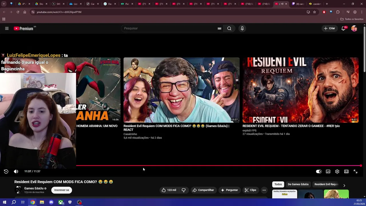This screenshot has width=366, height=206.
Task: Open more actions three-dot menu
Action: pyautogui.click(x=264, y=190)
